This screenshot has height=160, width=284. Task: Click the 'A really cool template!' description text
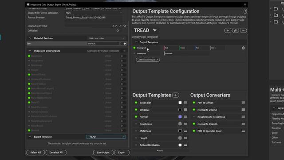pyautogui.click(x=145, y=37)
